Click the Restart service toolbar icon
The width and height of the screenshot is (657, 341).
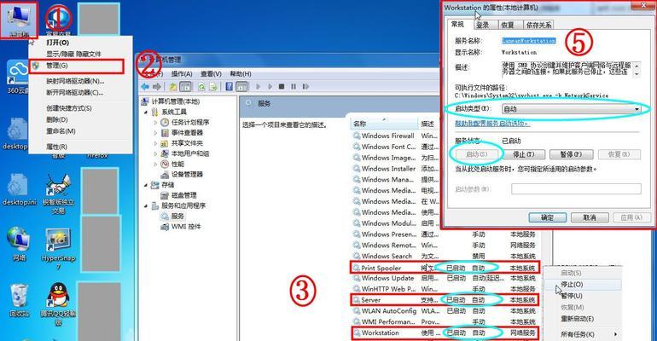(x=305, y=87)
